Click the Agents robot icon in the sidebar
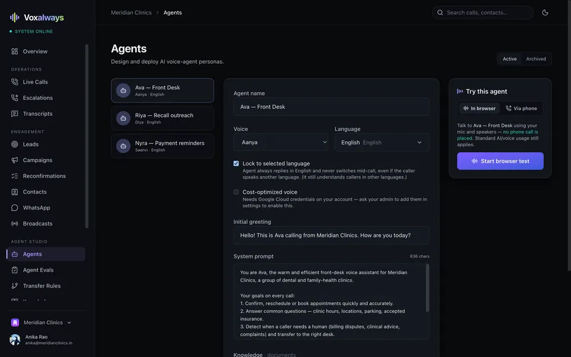 pyautogui.click(x=14, y=254)
